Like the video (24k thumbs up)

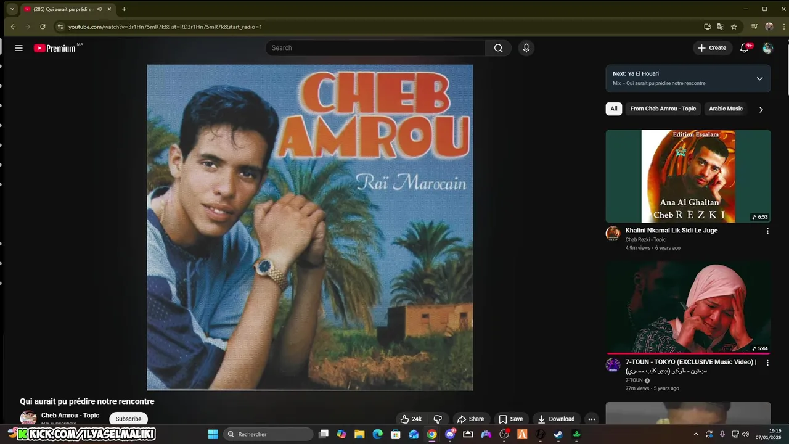click(411, 419)
